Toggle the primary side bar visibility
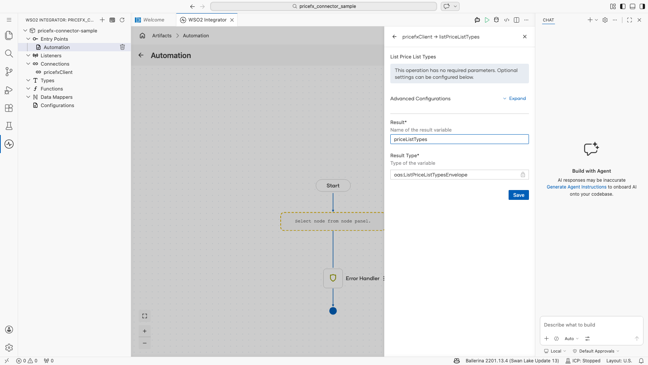The height and width of the screenshot is (365, 648). (623, 6)
